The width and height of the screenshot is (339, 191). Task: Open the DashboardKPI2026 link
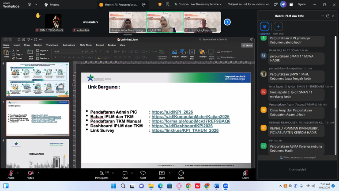182,126
